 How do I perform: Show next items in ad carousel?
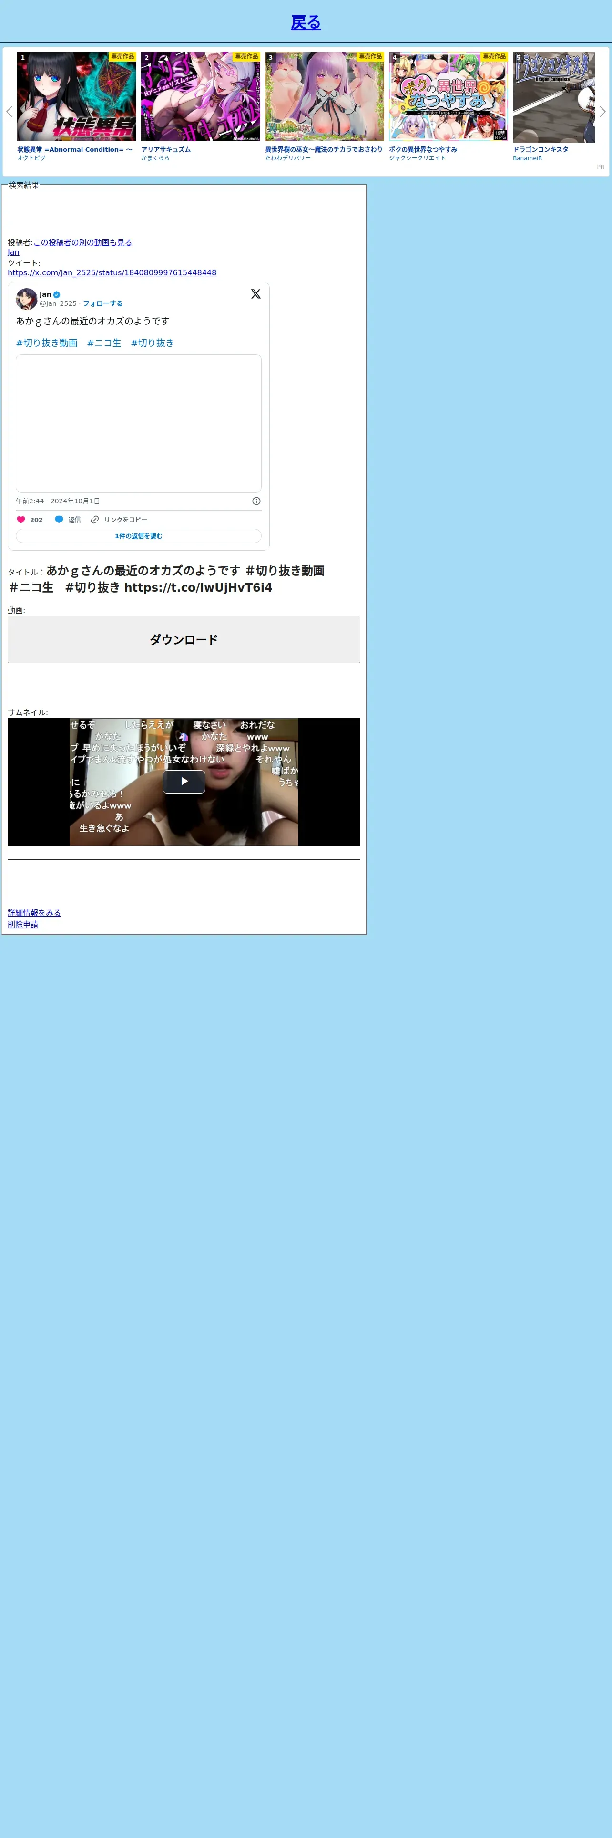602,112
